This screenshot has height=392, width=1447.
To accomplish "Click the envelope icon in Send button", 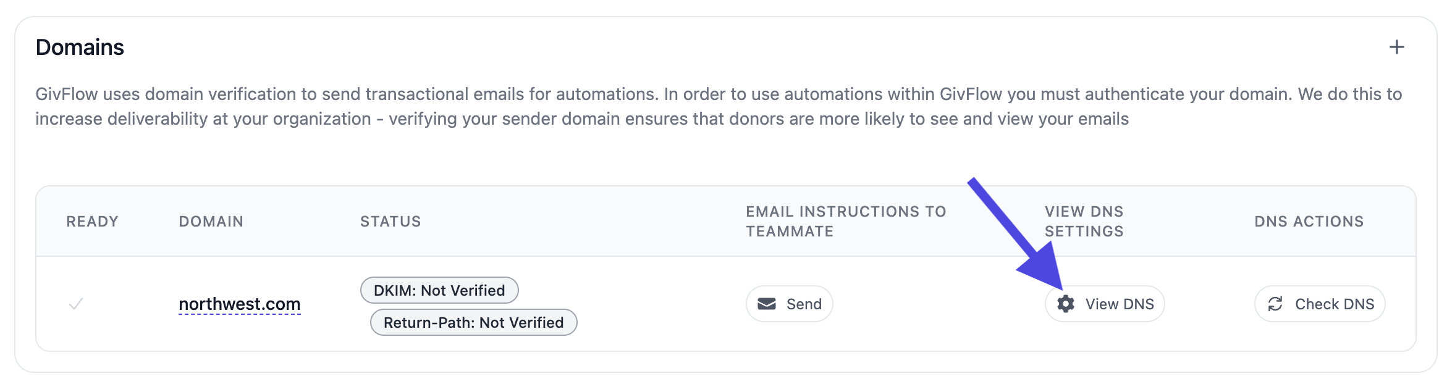I will (767, 304).
